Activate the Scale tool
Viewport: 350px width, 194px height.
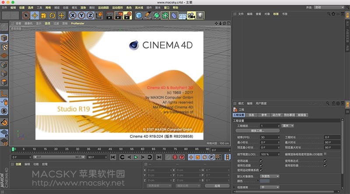tap(43, 16)
